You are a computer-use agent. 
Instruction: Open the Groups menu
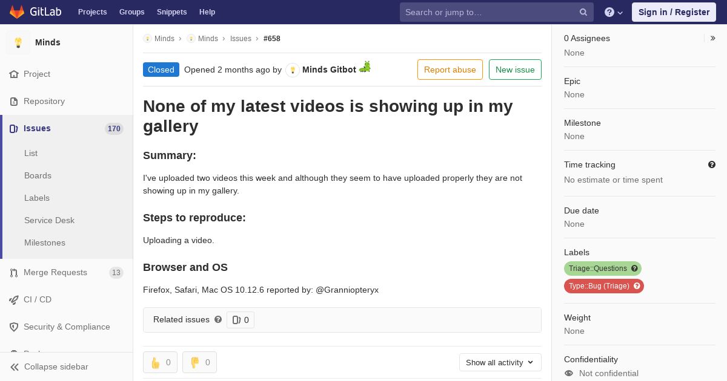click(132, 12)
